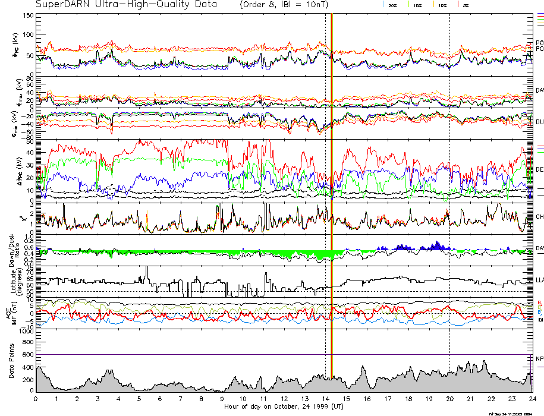Click the SuperDARN Ultra-High-Quality Data title
The image size is (544, 416).
pos(126,5)
